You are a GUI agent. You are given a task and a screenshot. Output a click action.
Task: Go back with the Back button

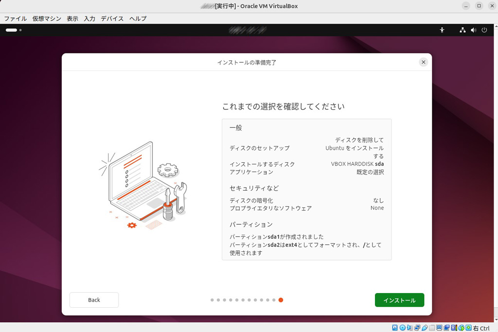point(94,300)
